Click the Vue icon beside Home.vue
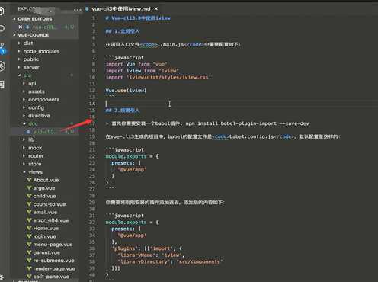 tap(29, 228)
